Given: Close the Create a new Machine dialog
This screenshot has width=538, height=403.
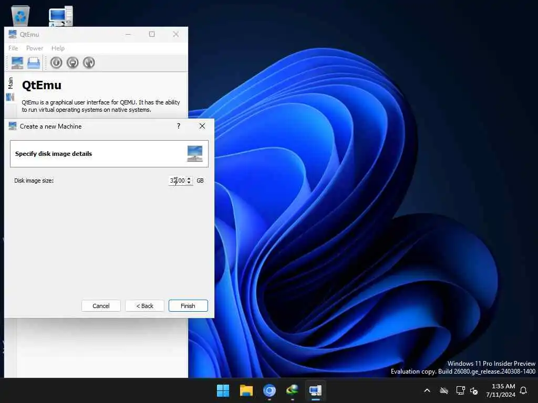Looking at the screenshot, I should point(202,126).
